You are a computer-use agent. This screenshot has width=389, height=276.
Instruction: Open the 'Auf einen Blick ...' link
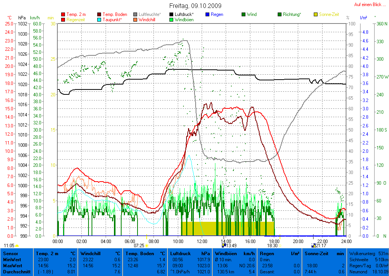368,5
